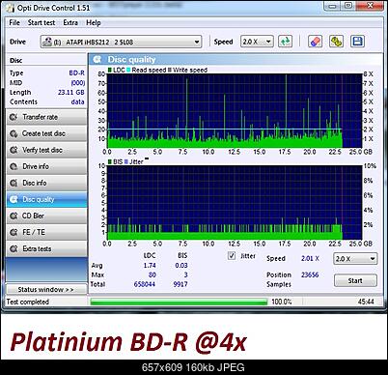Click the Start button
The image size is (388, 375).
click(x=355, y=280)
